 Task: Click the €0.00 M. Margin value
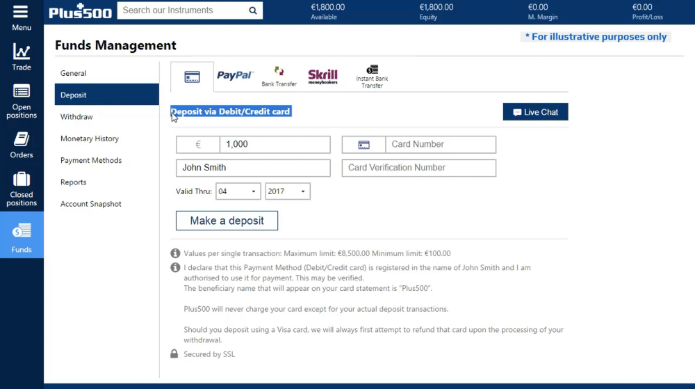[x=538, y=7]
